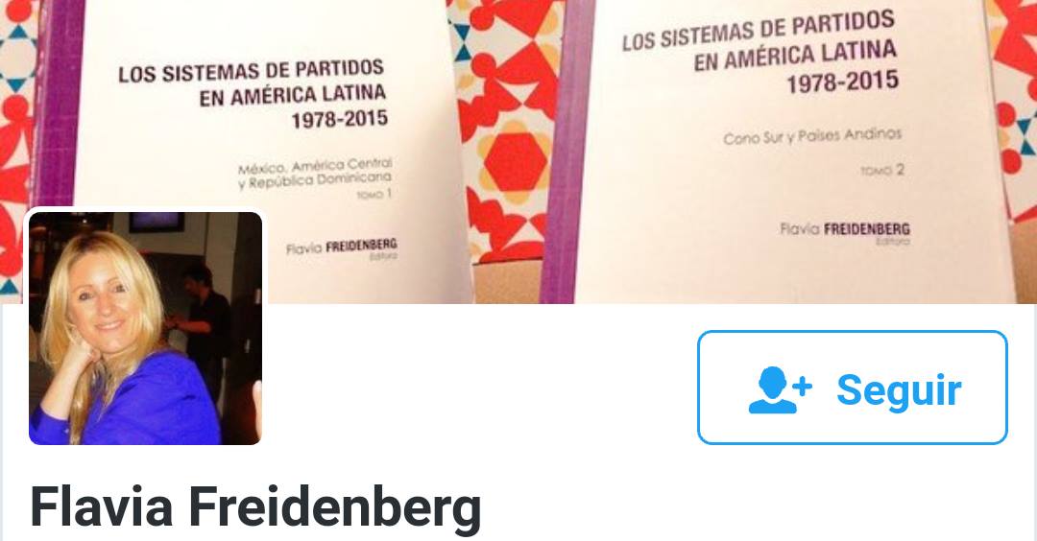This screenshot has height=541, width=1037.
Task: Click the 'Seguir' label text
Action: [899, 391]
